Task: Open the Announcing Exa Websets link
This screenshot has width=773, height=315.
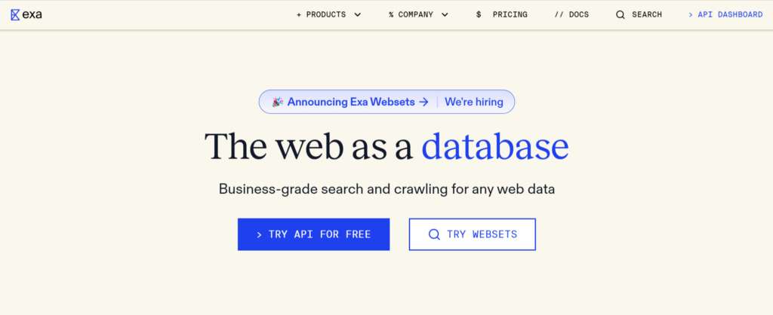Action: [x=351, y=102]
